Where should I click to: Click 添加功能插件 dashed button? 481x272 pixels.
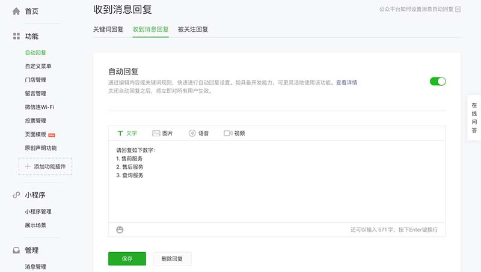(x=46, y=166)
